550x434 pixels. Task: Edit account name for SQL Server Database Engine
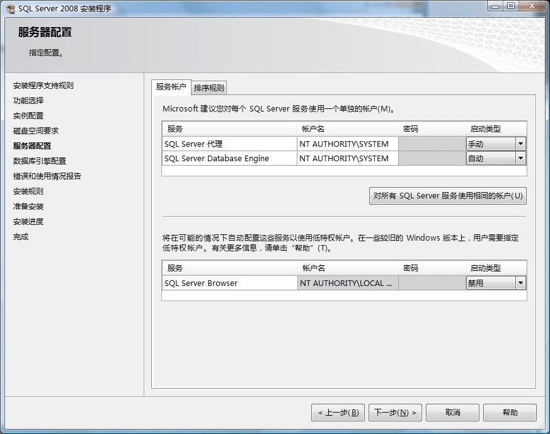coord(347,159)
